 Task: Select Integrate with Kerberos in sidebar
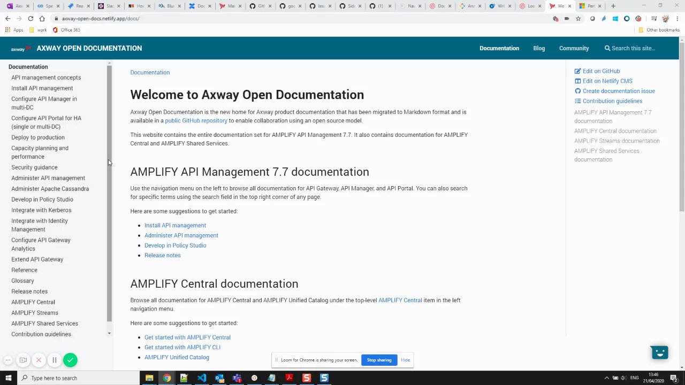click(41, 210)
